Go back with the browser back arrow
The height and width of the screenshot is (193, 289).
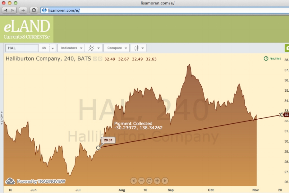(5, 10)
